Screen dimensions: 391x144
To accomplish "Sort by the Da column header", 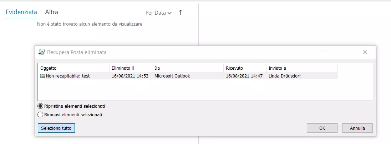I will [188, 68].
